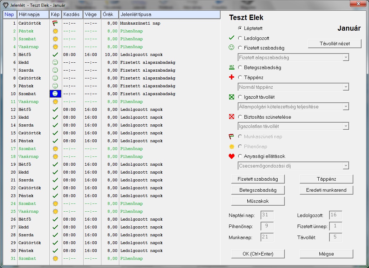Click the Hét napja column header
This screenshot has height=268, width=369.
pos(33,15)
